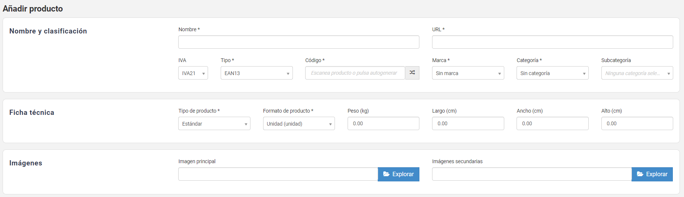The height and width of the screenshot is (197, 684).
Task: Click the 'Imagen principal' label
Action: 197,161
